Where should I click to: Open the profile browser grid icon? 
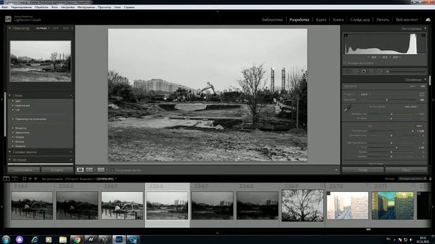tap(422, 94)
